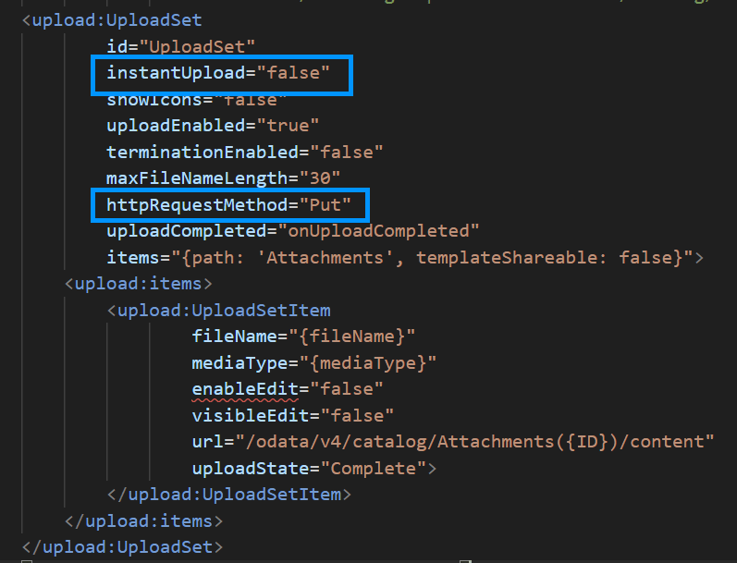Click terminationEnabled="false" attribute line
Viewport: 737px width, 563px height.
[x=245, y=152]
